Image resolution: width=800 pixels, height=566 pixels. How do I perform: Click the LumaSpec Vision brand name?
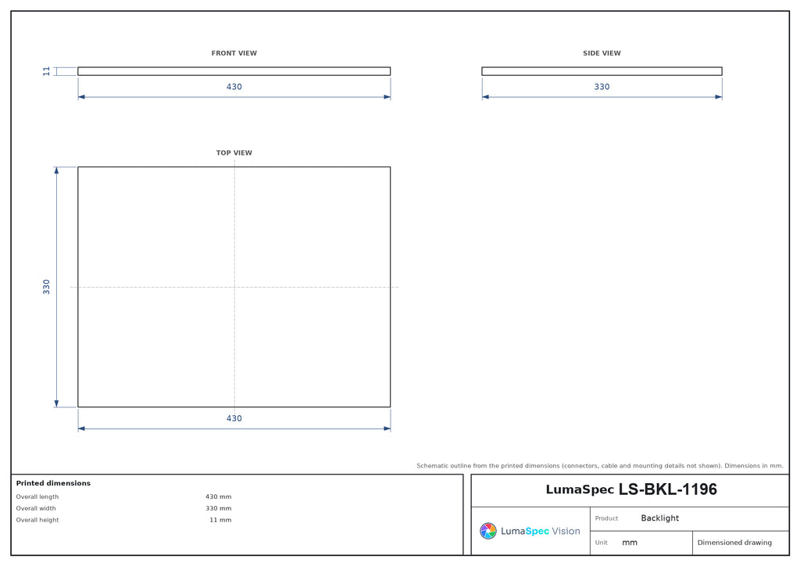coord(541,532)
